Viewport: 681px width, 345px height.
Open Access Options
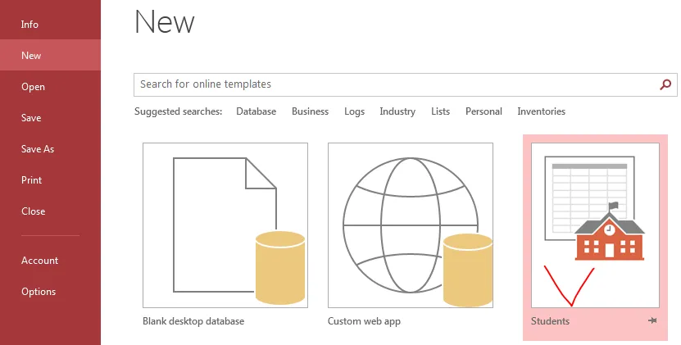[x=39, y=292]
